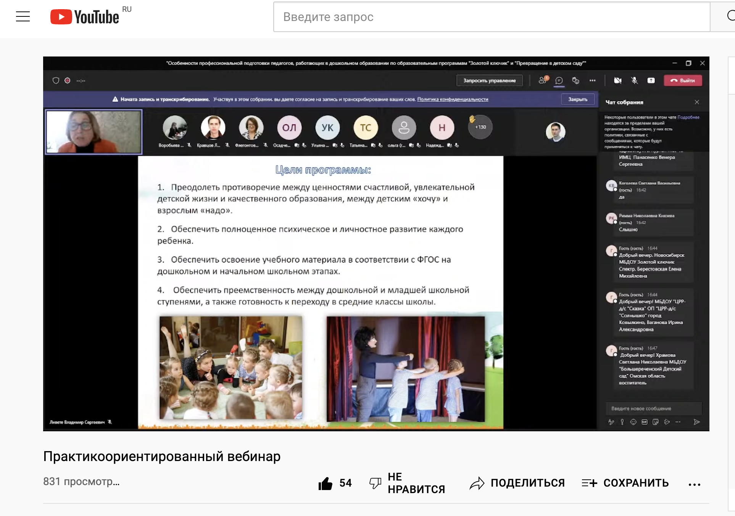Expand the +130 additional participants bubble
The height and width of the screenshot is (516, 735).
point(480,127)
